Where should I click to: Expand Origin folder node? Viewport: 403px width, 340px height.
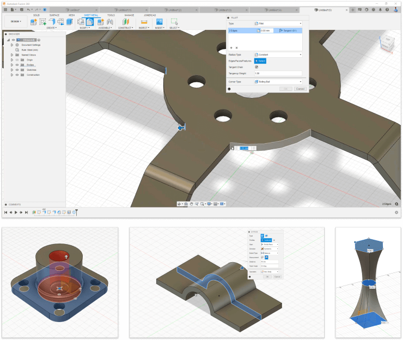click(12, 60)
